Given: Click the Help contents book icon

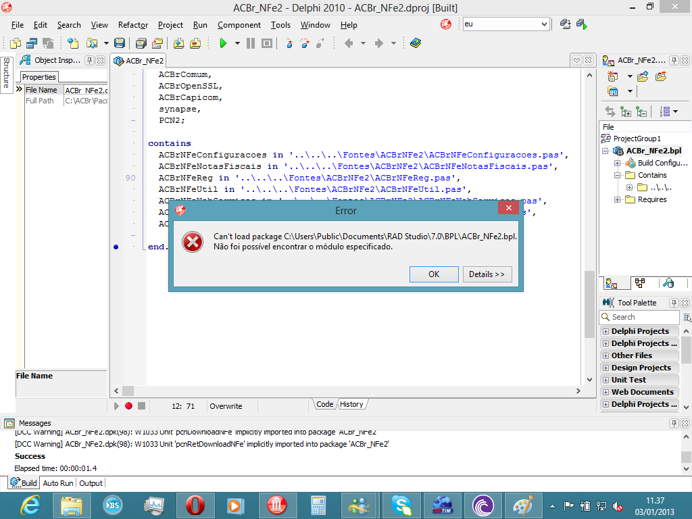Looking at the screenshot, I should (416, 43).
